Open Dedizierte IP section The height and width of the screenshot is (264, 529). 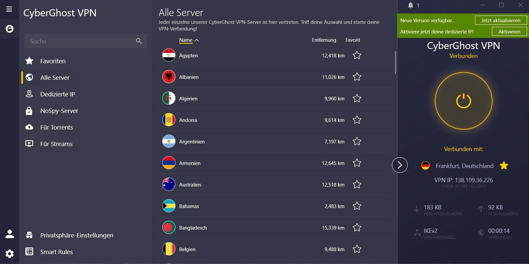click(58, 94)
